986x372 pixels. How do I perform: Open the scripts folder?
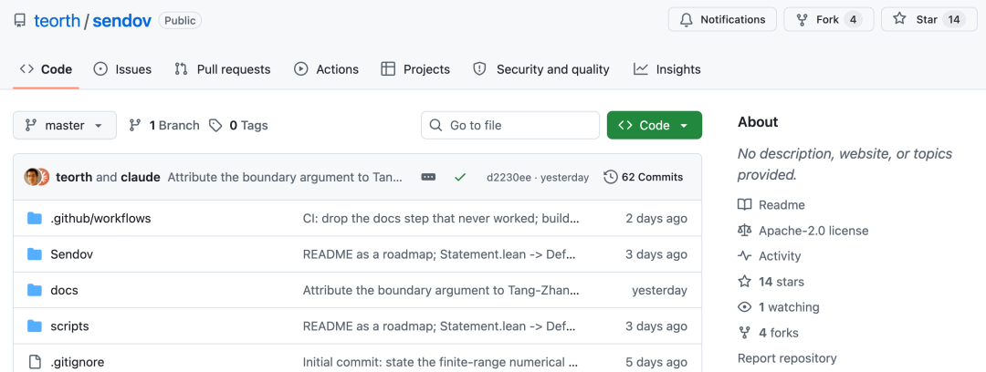(69, 326)
